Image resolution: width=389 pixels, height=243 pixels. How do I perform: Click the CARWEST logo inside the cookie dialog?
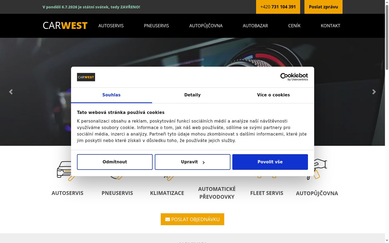[x=86, y=77]
